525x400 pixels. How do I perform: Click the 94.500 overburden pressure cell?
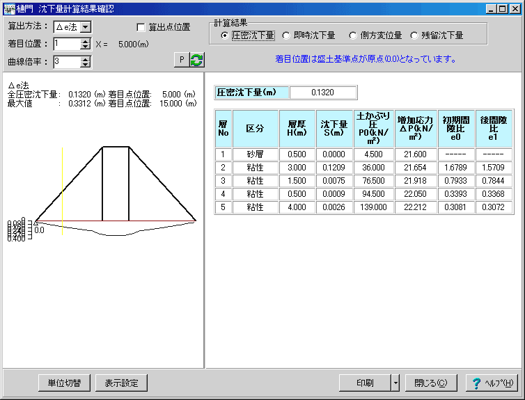point(374,194)
